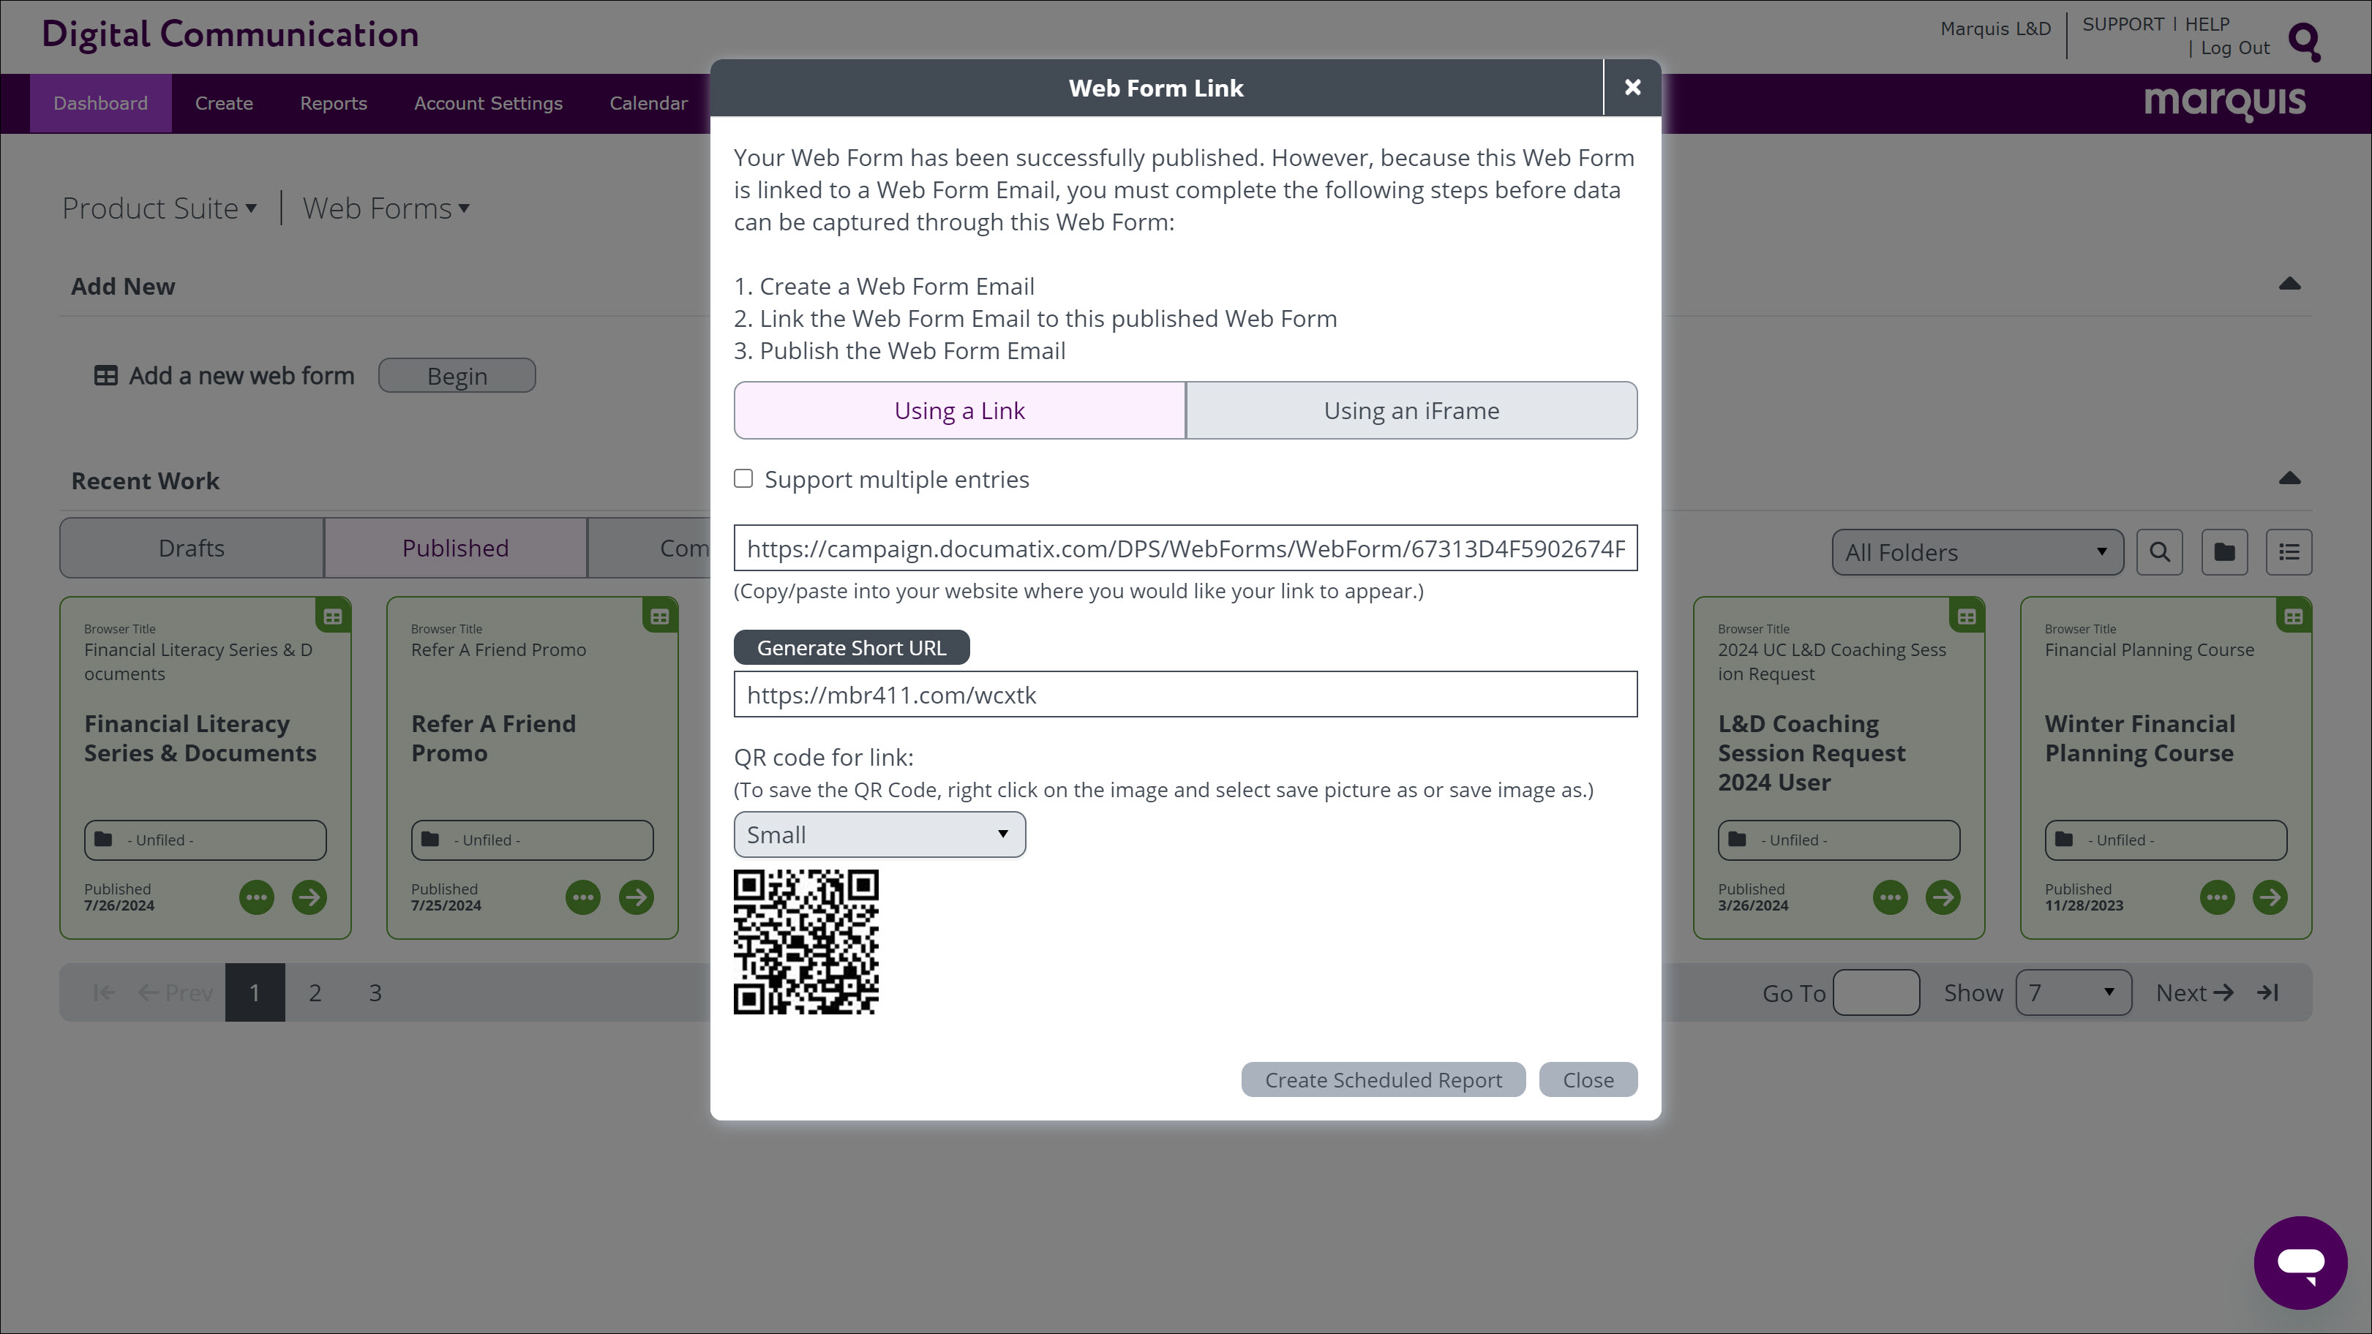Collapse the Recent Work section
The width and height of the screenshot is (2372, 1334).
pyautogui.click(x=2289, y=479)
